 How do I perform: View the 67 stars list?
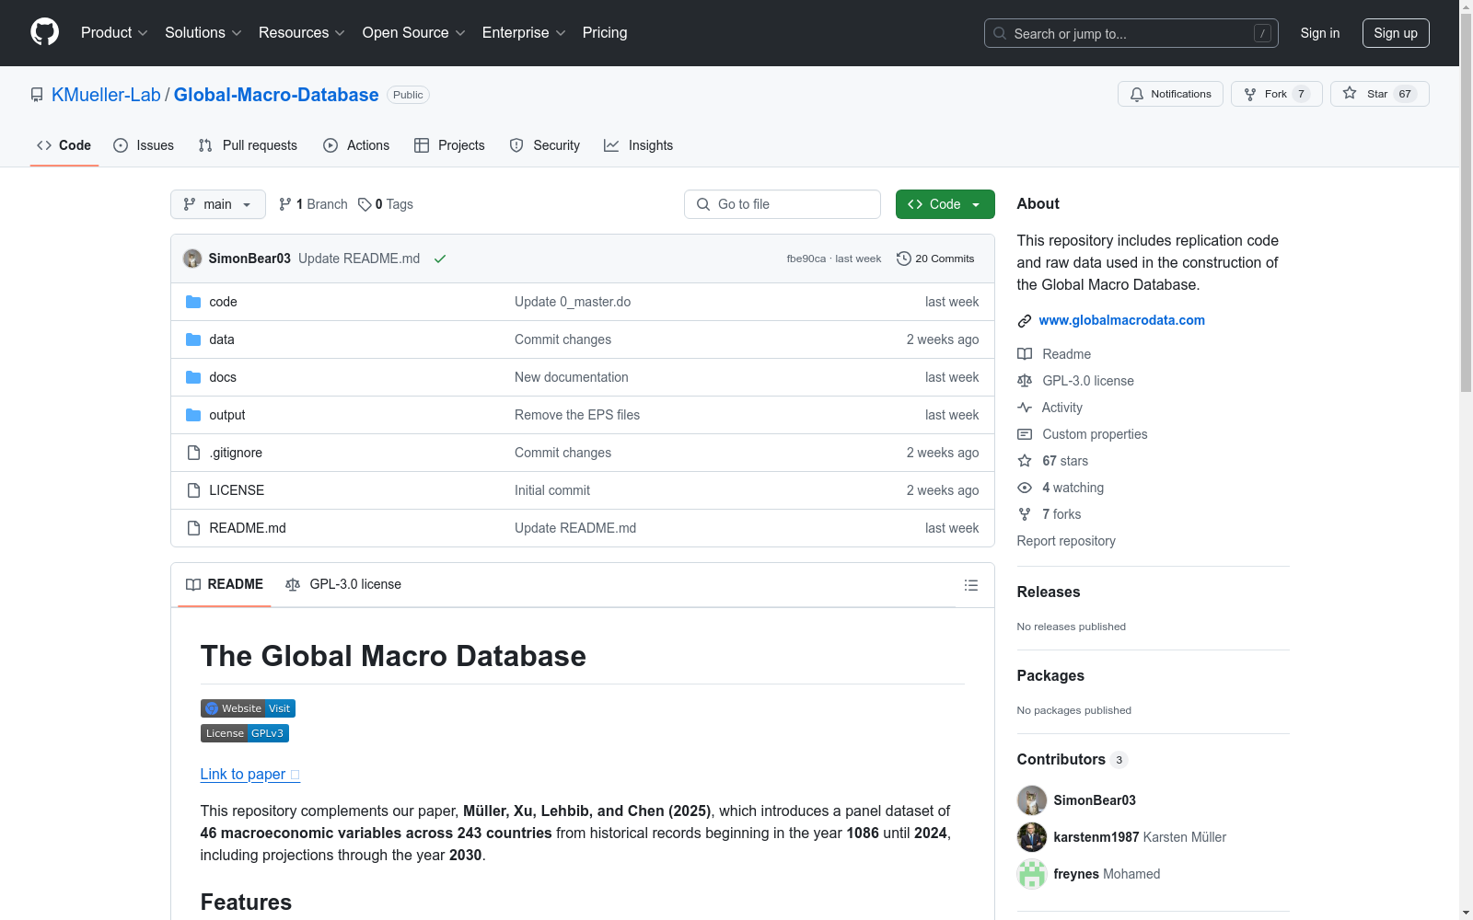tap(1053, 461)
